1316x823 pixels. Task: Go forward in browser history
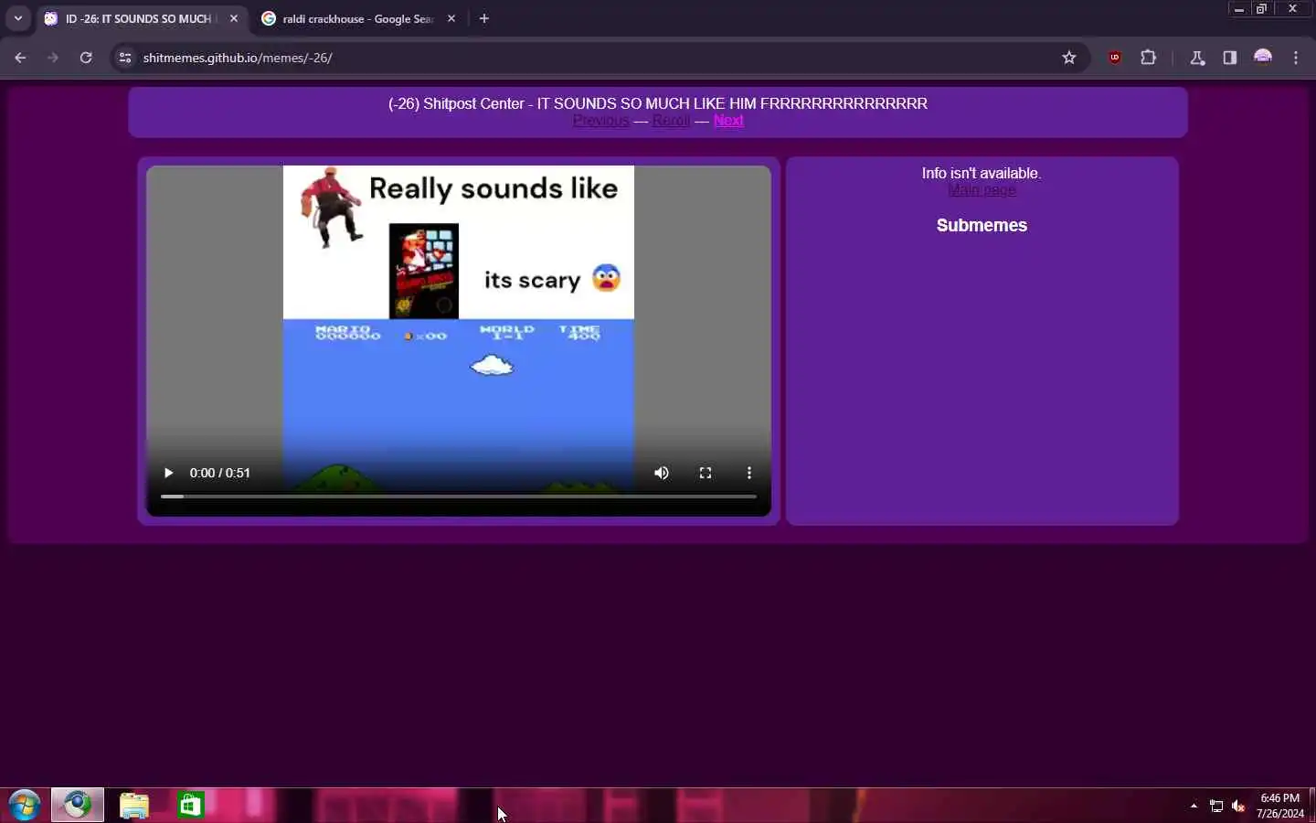[53, 58]
